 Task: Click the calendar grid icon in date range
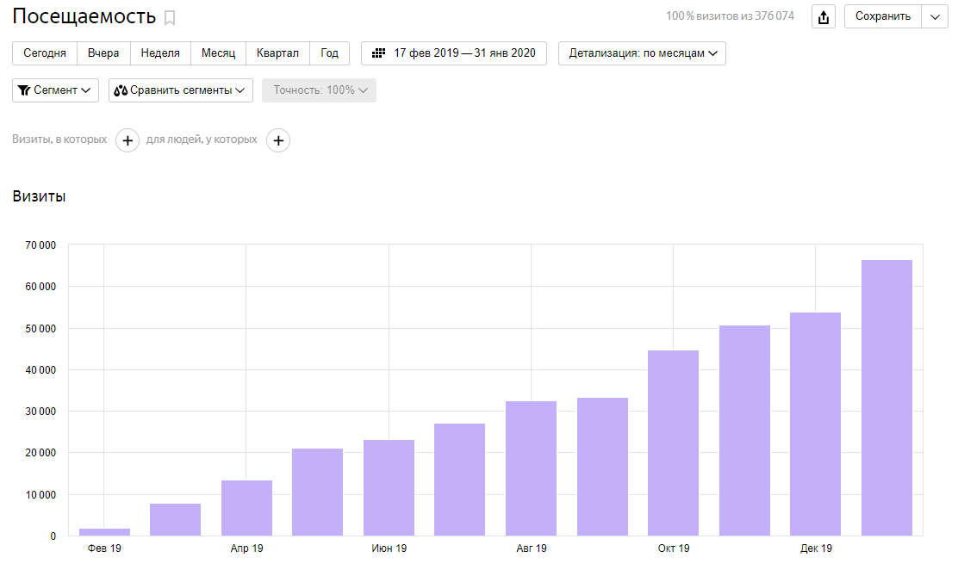click(378, 53)
